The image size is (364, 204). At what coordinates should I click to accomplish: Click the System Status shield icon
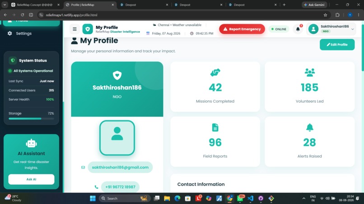(x=13, y=60)
